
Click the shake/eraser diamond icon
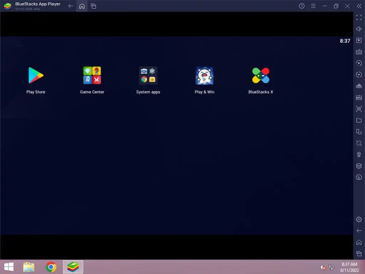point(359,143)
